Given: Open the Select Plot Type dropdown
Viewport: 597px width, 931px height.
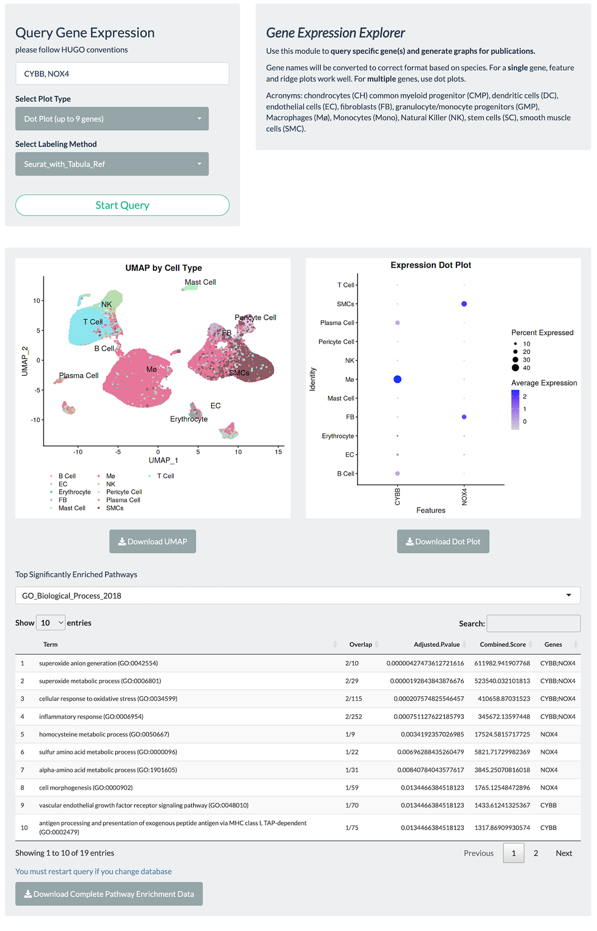Looking at the screenshot, I should (x=112, y=119).
